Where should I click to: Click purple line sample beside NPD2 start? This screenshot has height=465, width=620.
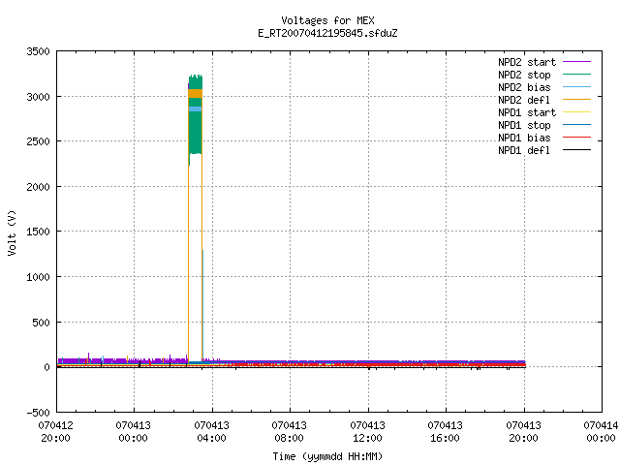click(x=577, y=62)
